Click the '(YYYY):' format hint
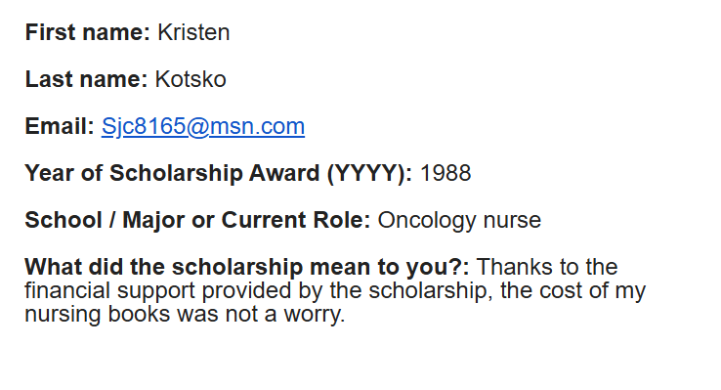721x390 pixels. pos(369,173)
